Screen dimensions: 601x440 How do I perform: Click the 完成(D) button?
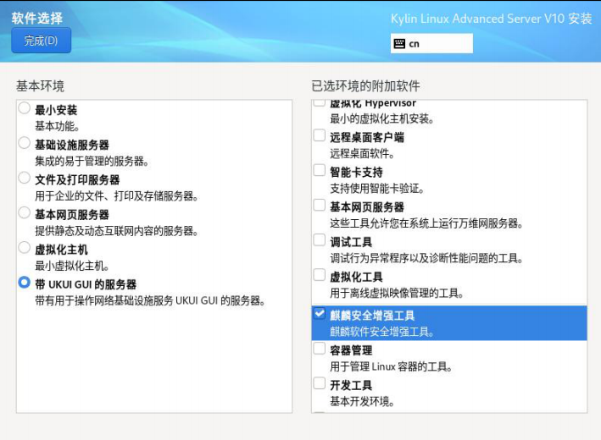pyautogui.click(x=41, y=40)
